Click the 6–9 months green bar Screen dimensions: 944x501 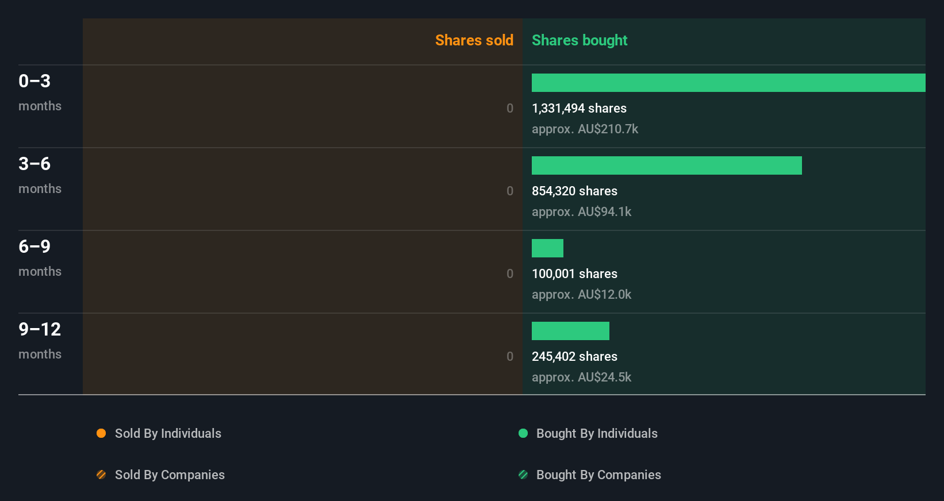tap(547, 248)
